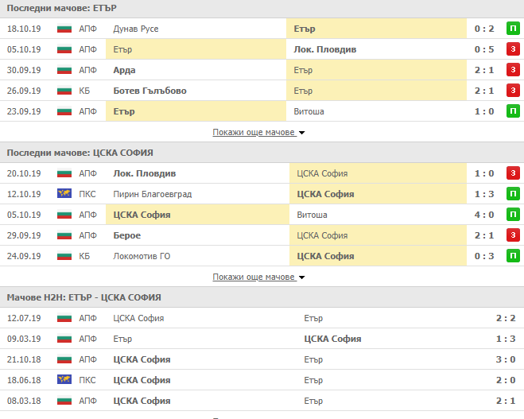Click 'Покажи още мачове' link under Етър matches
524x419 pixels.
coord(254,132)
